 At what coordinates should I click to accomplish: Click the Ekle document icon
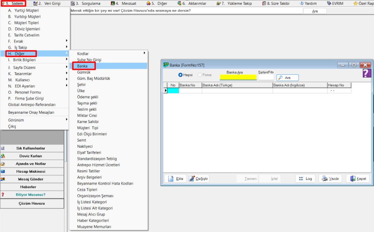171,179
